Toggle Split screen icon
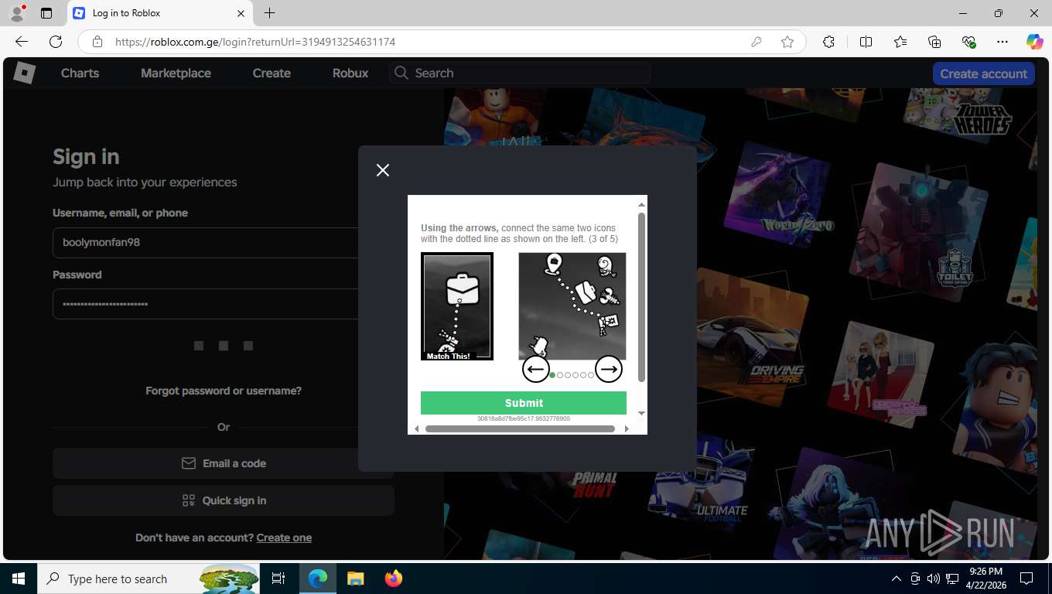The width and height of the screenshot is (1052, 594). pyautogui.click(x=866, y=42)
